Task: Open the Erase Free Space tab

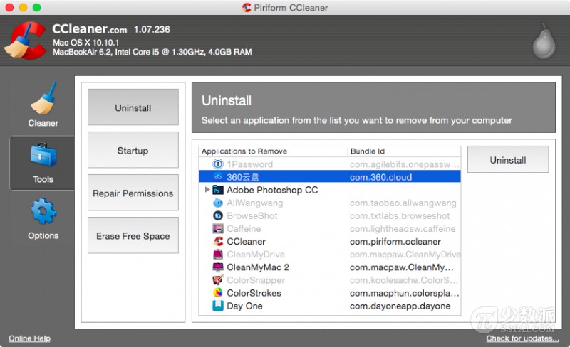Action: [x=133, y=235]
